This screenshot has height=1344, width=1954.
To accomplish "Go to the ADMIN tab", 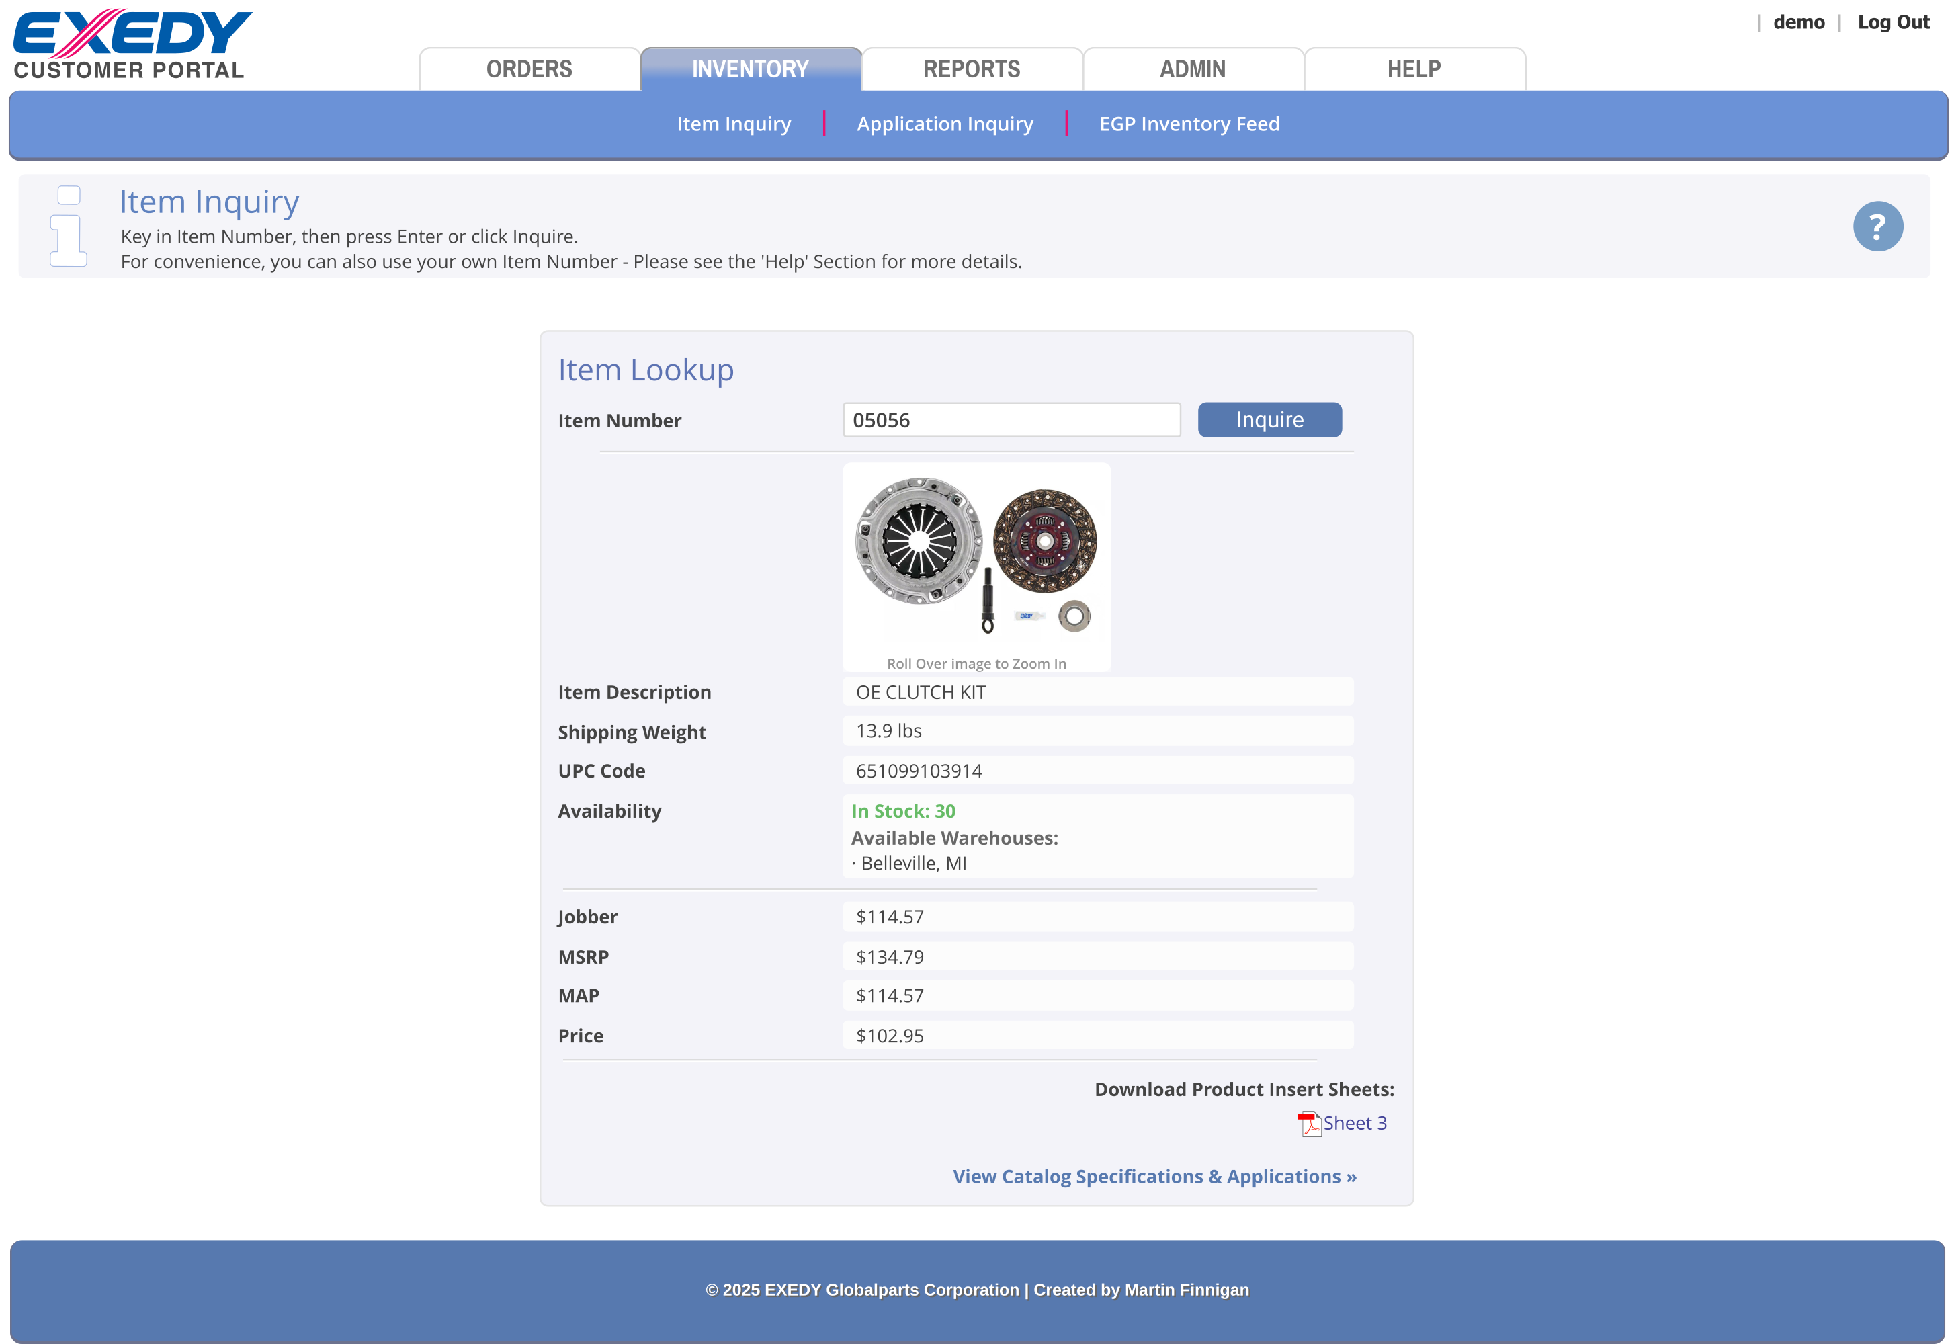I will pyautogui.click(x=1192, y=69).
